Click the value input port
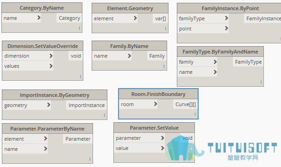 (x=139, y=148)
